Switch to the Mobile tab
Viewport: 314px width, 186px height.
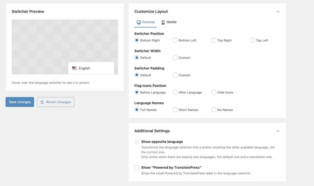(169, 22)
